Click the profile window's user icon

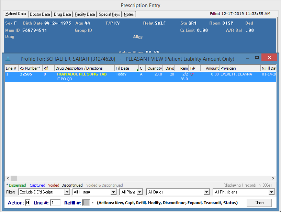[8, 59]
